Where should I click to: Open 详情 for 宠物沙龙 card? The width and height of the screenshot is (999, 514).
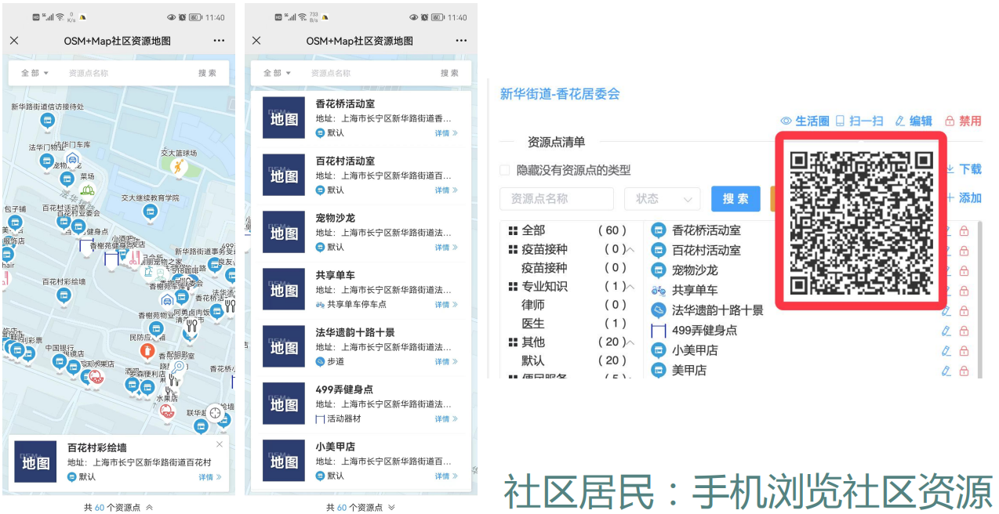[446, 248]
